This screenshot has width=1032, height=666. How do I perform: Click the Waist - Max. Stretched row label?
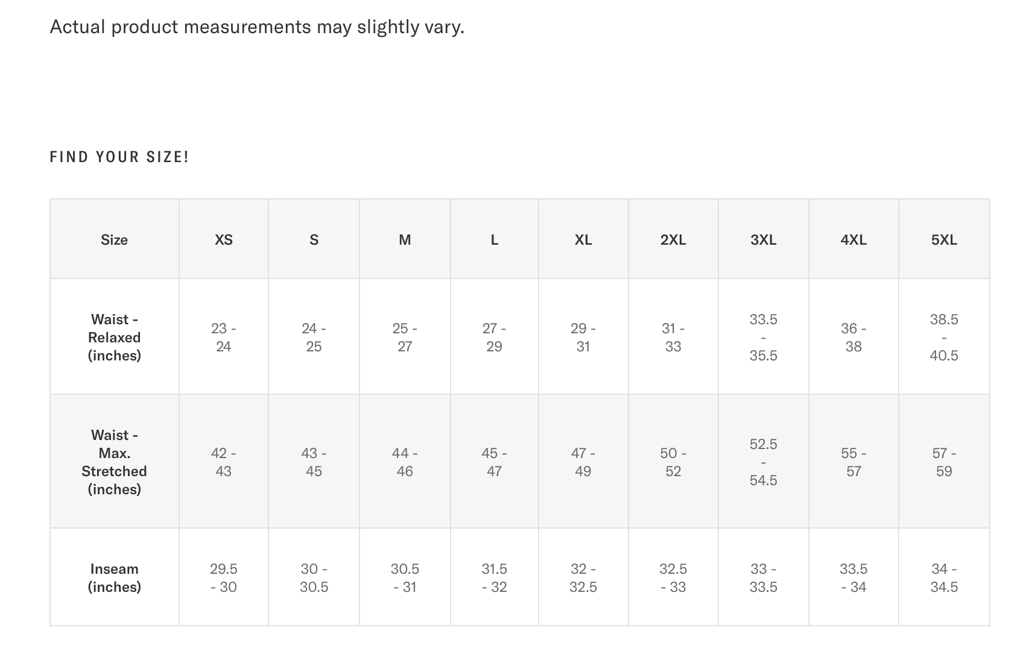point(115,462)
